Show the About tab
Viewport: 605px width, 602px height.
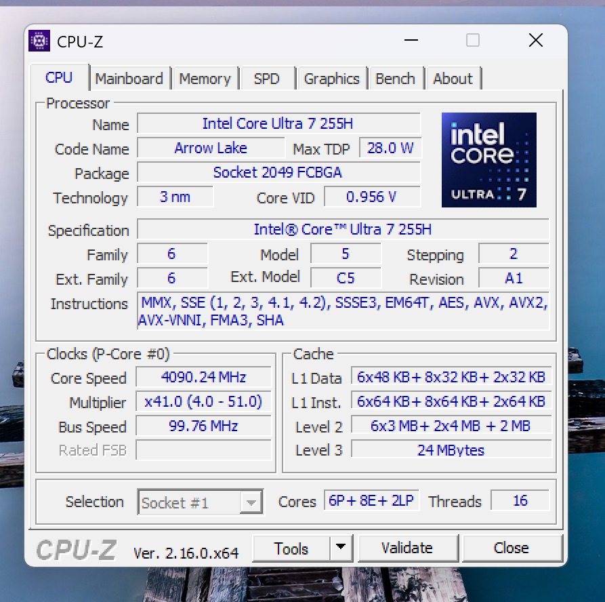(453, 79)
